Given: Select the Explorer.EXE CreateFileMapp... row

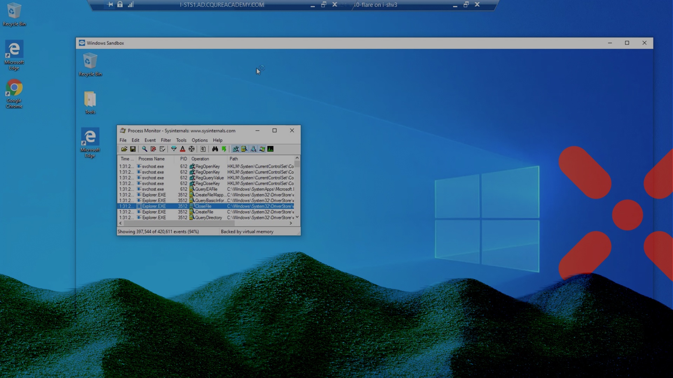Looking at the screenshot, I should coord(206,195).
